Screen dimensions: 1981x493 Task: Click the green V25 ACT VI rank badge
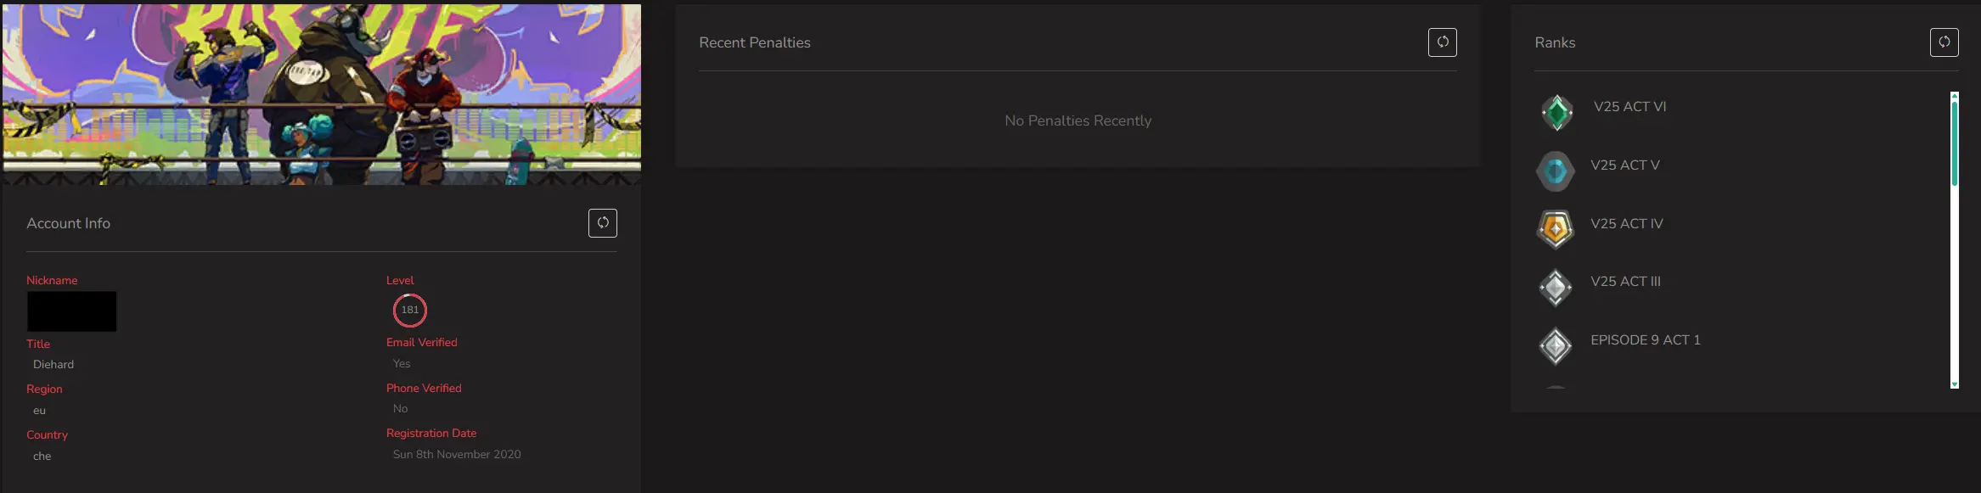(1556, 112)
